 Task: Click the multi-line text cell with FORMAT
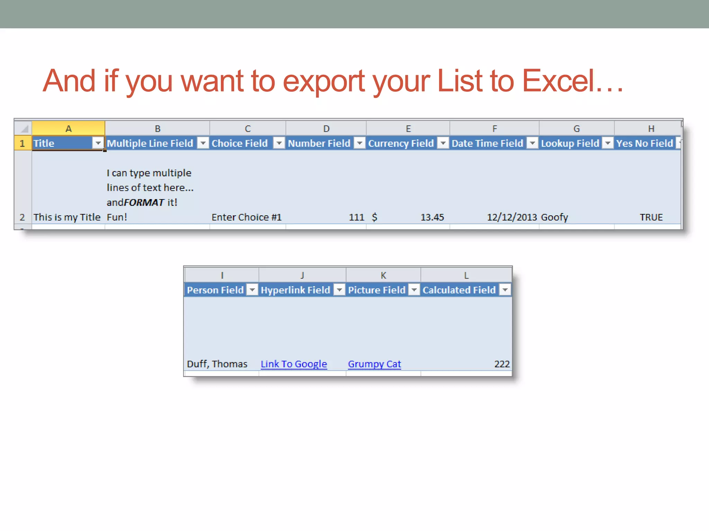(158, 187)
